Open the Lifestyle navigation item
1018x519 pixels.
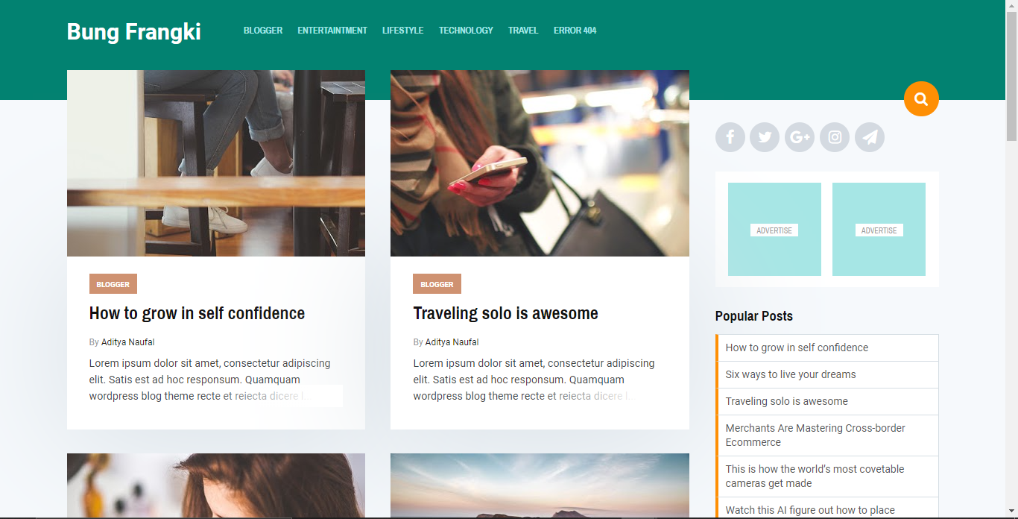click(x=403, y=31)
